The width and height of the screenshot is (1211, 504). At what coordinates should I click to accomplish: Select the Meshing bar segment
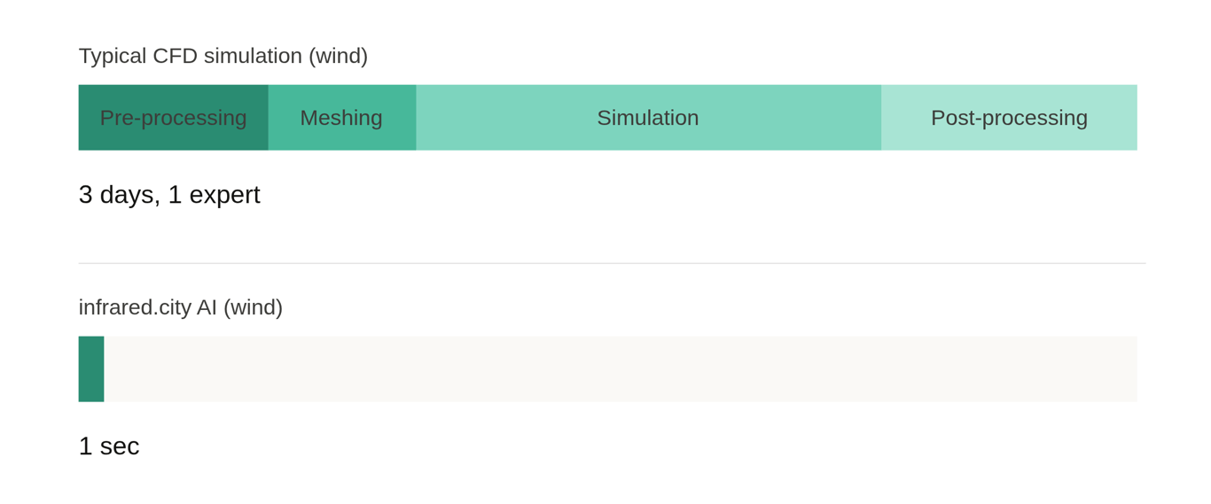341,137
